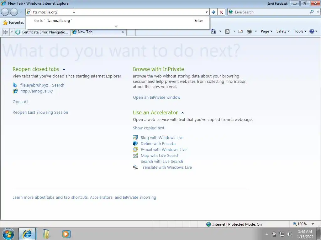Viewport: 321px width, 240px height.
Task: Open address bar history dropdown arrow
Action: pyautogui.click(x=207, y=12)
